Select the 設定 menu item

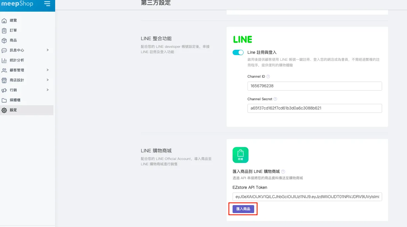click(27, 110)
